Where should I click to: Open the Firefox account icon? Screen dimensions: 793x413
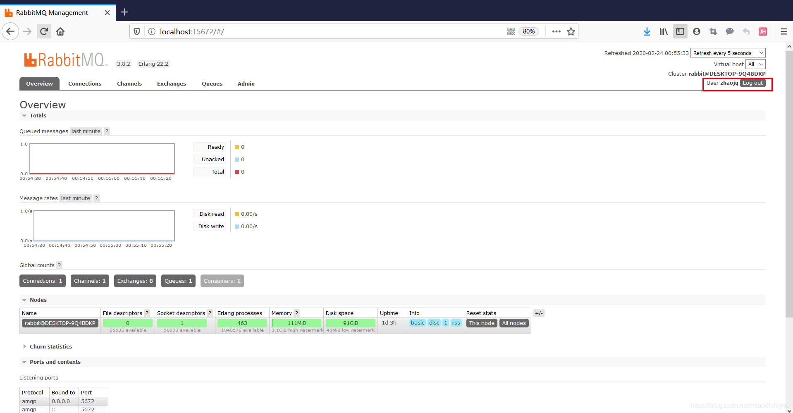(697, 31)
